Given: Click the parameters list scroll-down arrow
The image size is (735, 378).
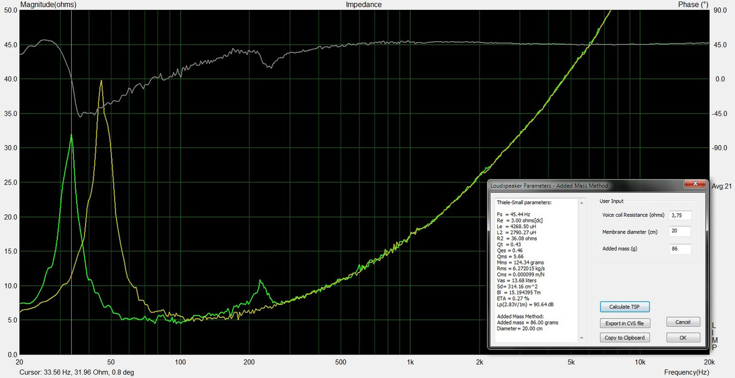Looking at the screenshot, I should [581, 338].
